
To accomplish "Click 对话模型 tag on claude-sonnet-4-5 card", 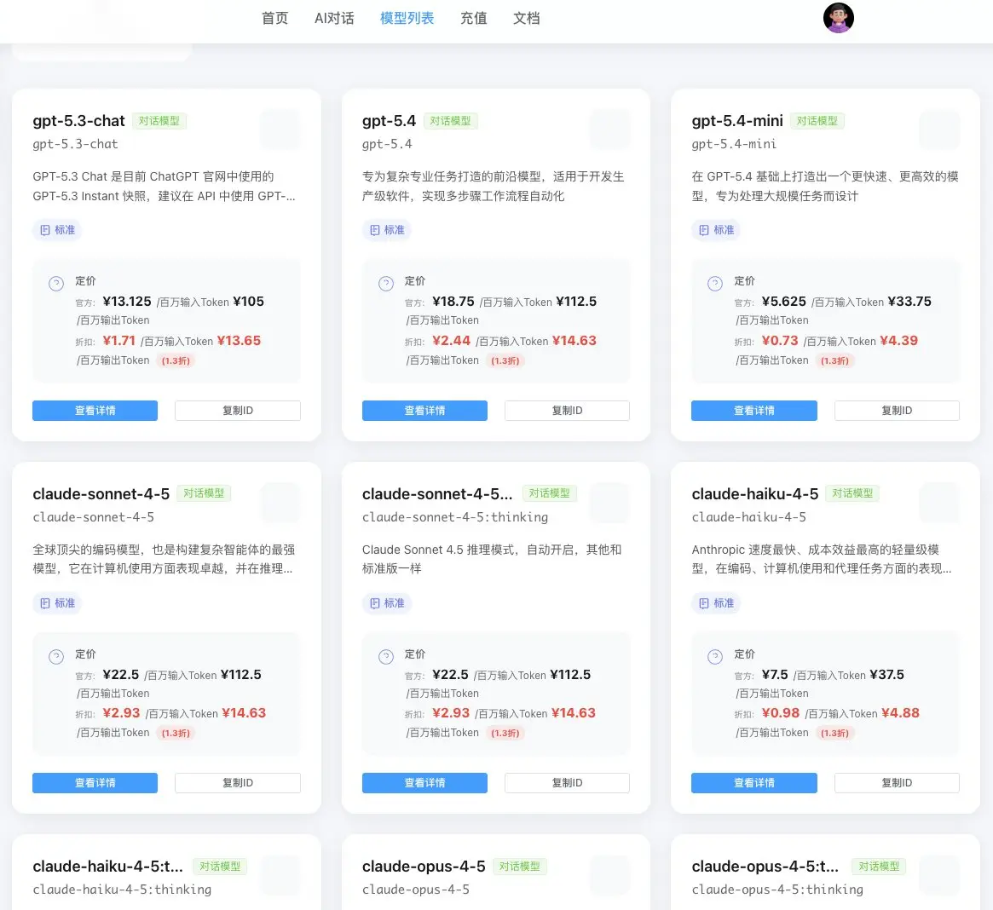I will (203, 493).
